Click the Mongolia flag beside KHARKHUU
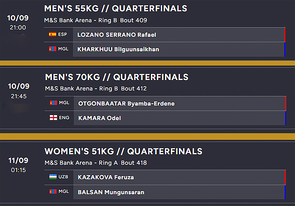295x206 pixels. coord(53,49)
